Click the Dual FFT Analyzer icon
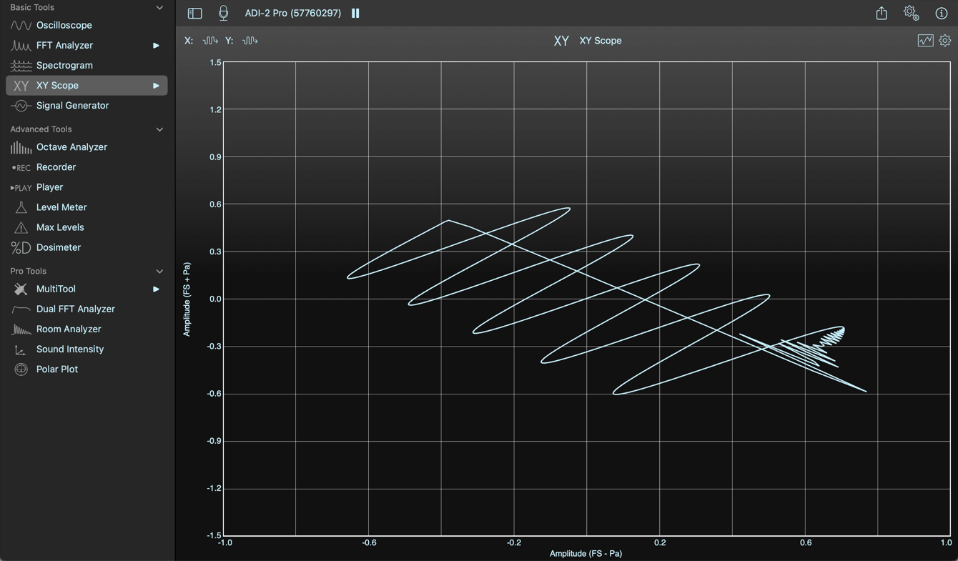 click(21, 309)
